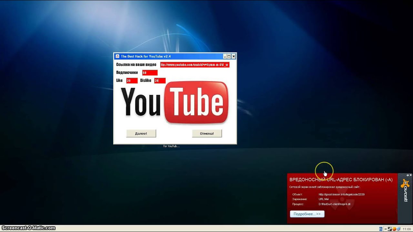413x232 pixels.
Task: Click the Like count field
Action: point(132,81)
